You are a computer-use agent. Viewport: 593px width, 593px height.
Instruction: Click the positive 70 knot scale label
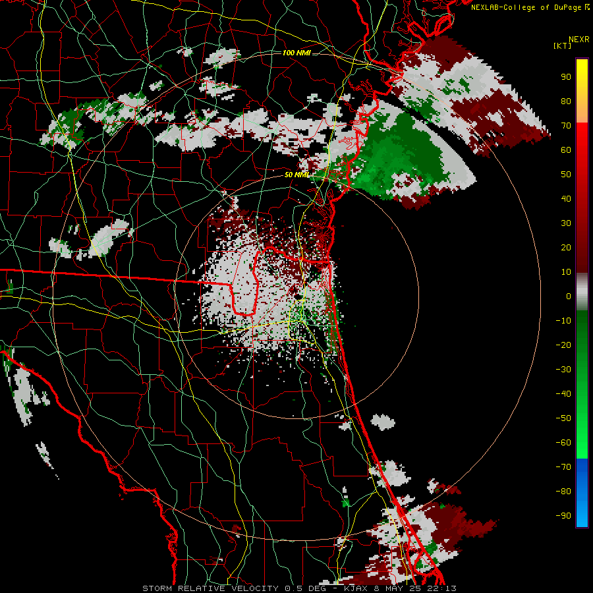click(566, 126)
